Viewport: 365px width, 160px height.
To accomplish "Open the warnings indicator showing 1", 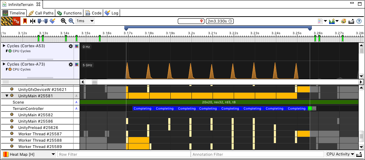I will (7, 21).
